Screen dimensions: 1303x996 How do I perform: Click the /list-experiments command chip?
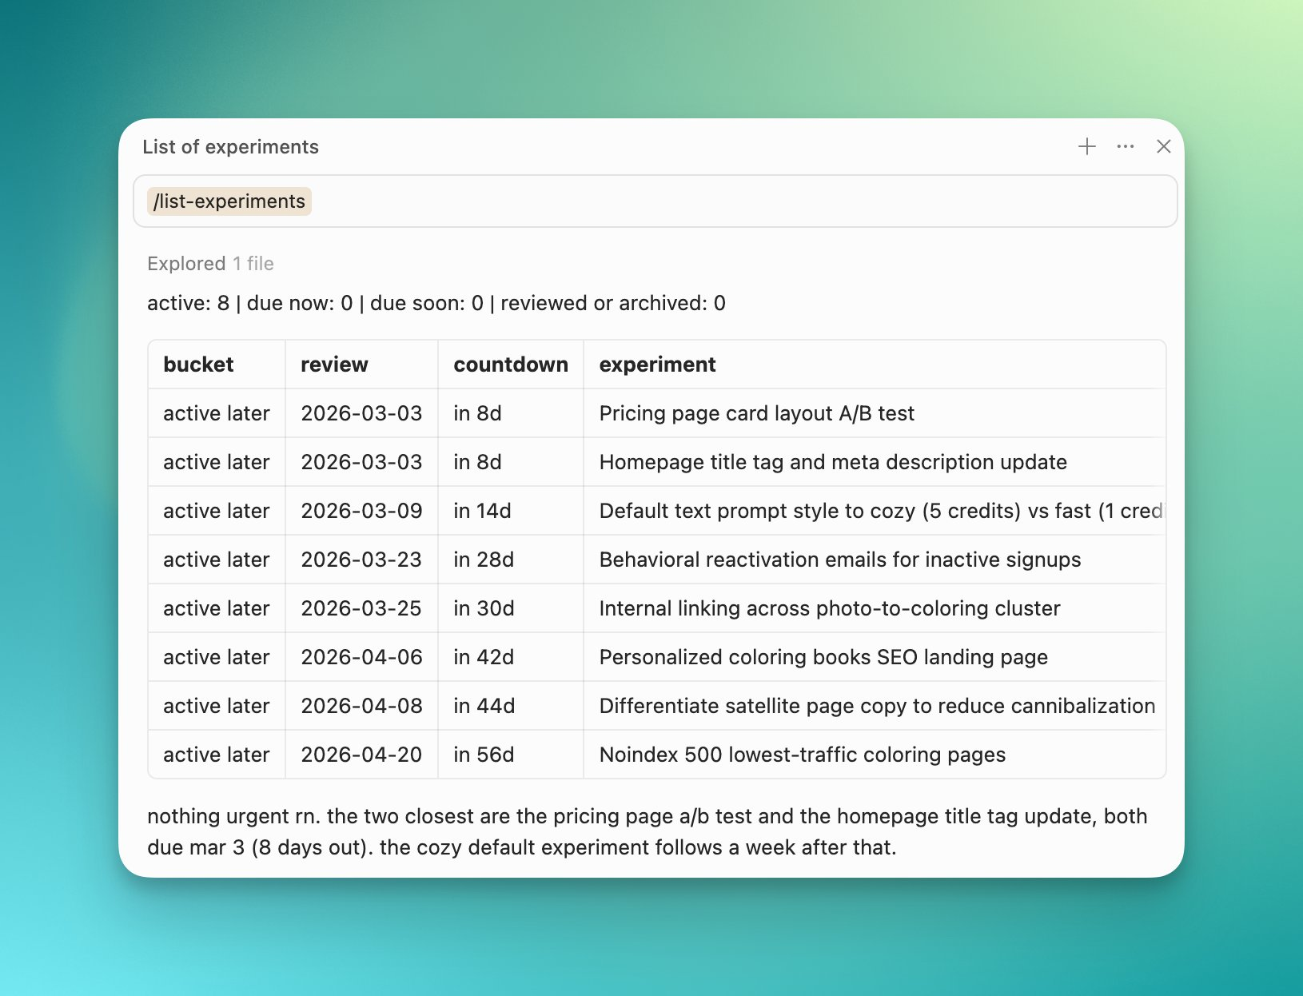[229, 201]
